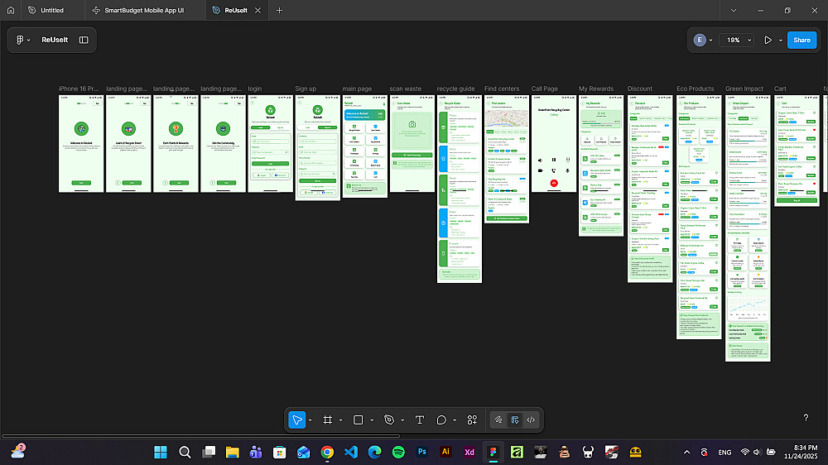The height and width of the screenshot is (465, 828).
Task: Click the horizontal canvas scrollbar
Action: tap(200, 436)
